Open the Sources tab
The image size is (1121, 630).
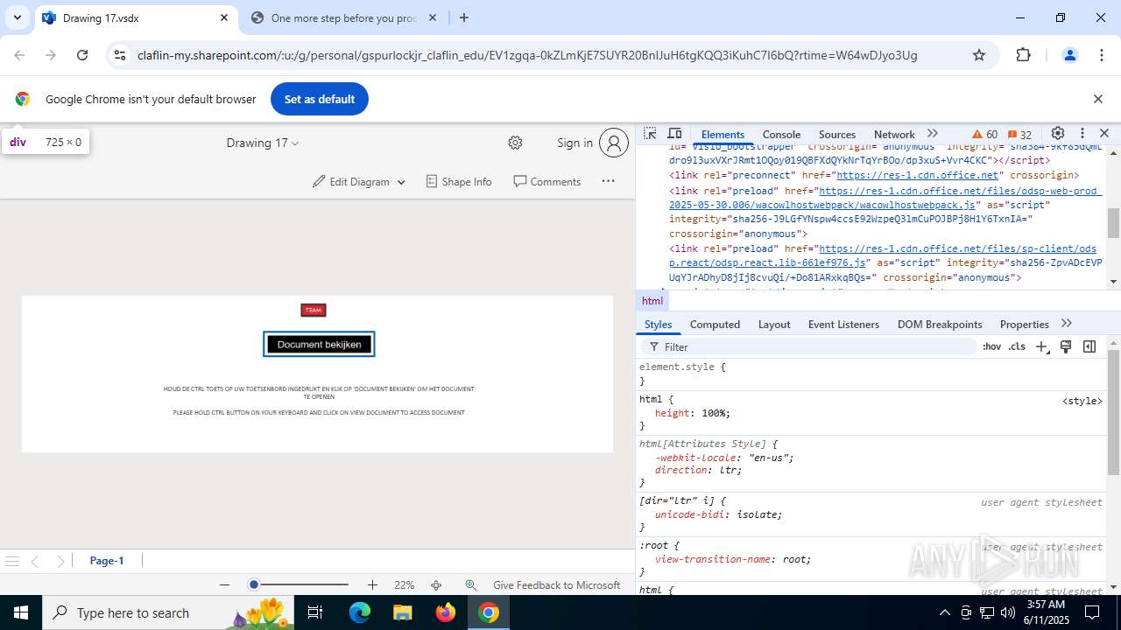(837, 134)
